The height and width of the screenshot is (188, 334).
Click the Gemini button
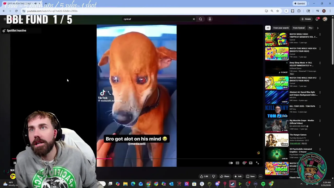coord(300,3)
